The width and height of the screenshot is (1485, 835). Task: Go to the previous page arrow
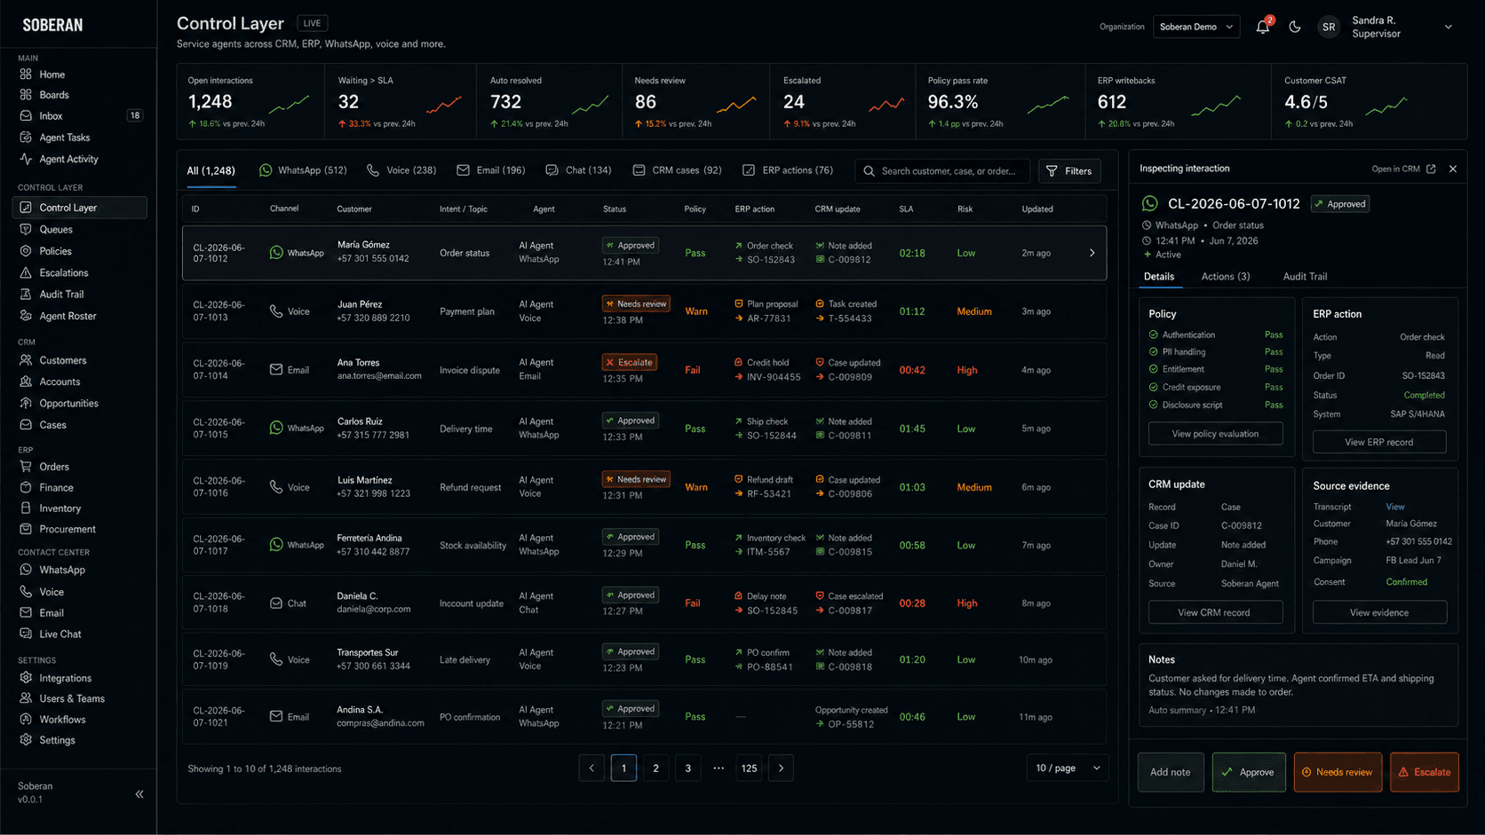point(592,768)
